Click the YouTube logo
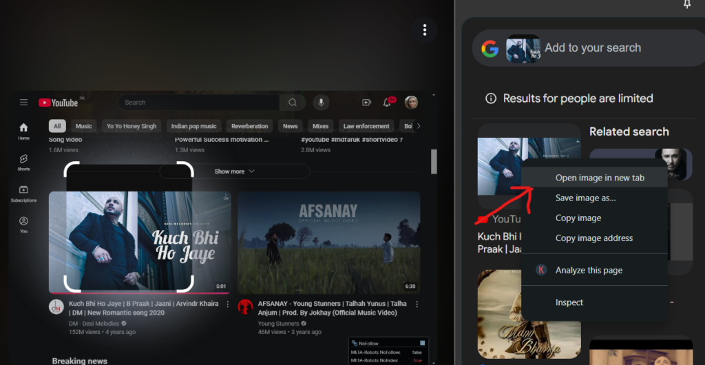Viewport: 705px width, 365px height. [x=58, y=103]
